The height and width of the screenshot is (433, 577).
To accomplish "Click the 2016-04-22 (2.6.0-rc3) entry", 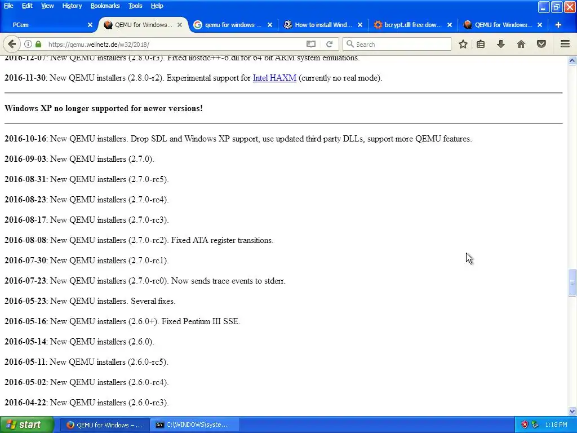I will 86,403.
